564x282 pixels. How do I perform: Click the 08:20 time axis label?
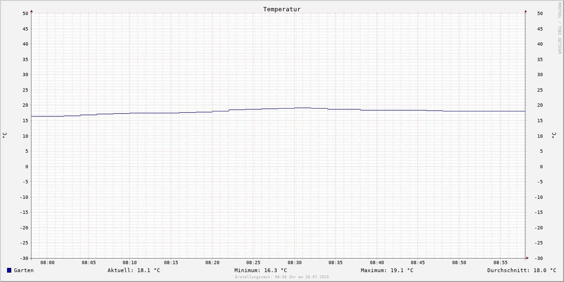pos(212,263)
